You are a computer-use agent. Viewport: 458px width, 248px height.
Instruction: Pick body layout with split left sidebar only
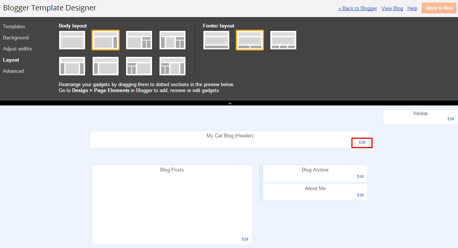pyautogui.click(x=139, y=66)
